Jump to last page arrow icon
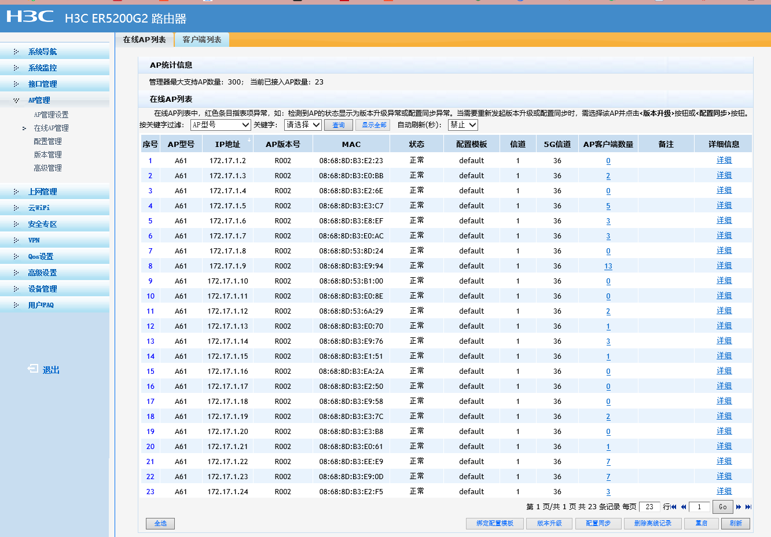The height and width of the screenshot is (537, 771). 748,507
